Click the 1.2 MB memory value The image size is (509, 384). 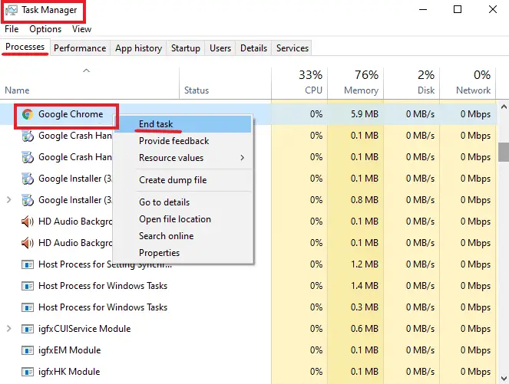pyautogui.click(x=364, y=264)
